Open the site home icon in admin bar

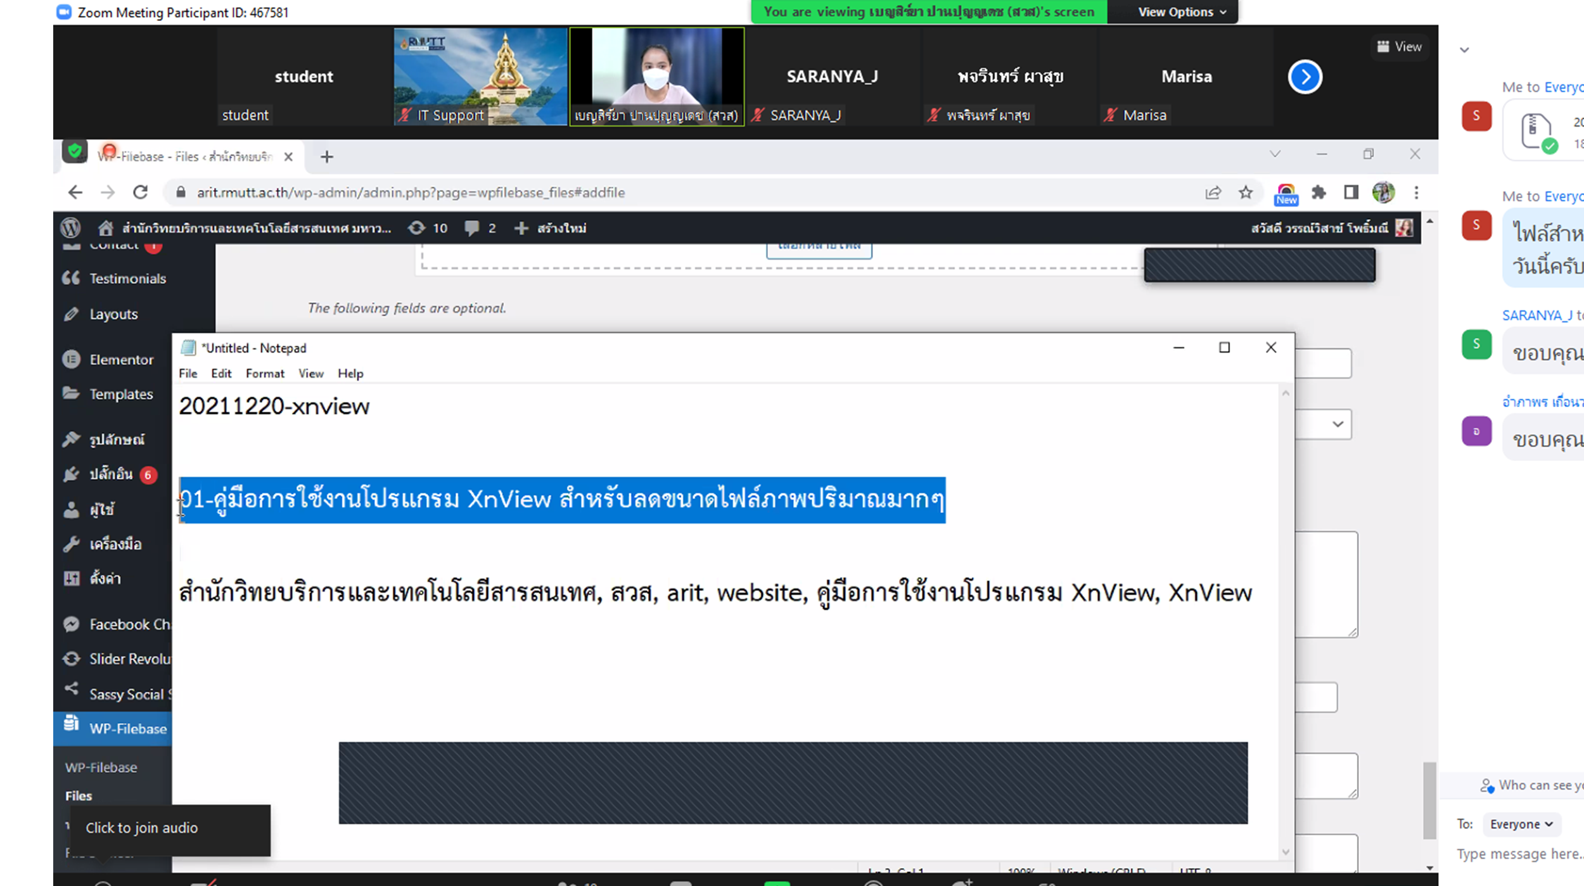click(x=105, y=228)
